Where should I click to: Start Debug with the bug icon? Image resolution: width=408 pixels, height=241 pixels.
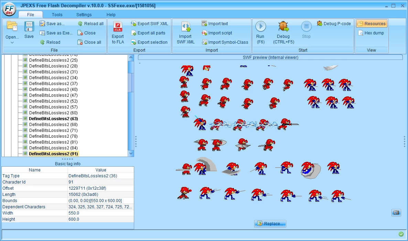click(x=283, y=27)
